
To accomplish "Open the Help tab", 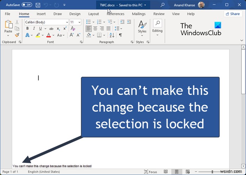I will tap(191, 14).
